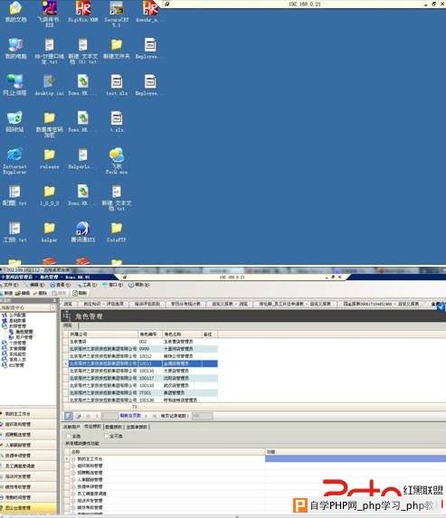Select the 回收站 recycle bin icon

14,121
